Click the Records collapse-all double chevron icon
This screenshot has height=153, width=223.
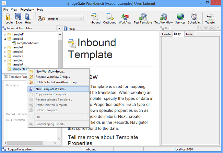[212, 28]
